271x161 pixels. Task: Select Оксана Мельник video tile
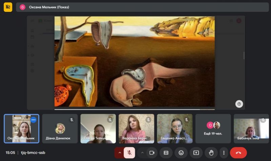(x=22, y=128)
